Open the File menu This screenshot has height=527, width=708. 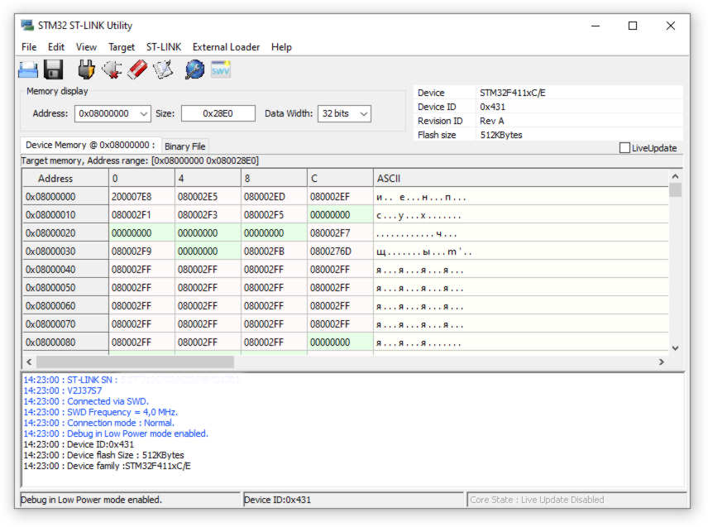coord(29,47)
